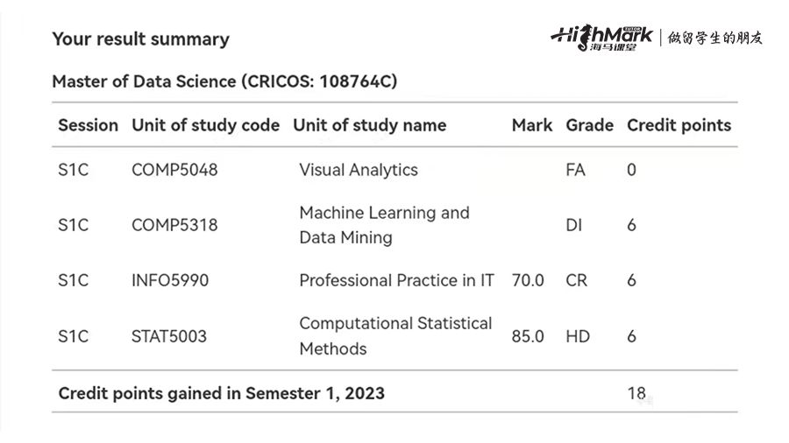
Task: Select the Master of Data Science title
Action: click(224, 81)
